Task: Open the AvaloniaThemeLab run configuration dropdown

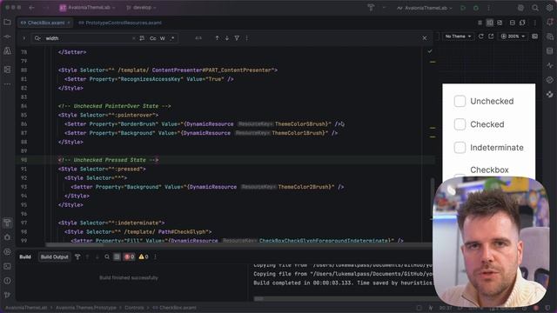Action: point(425,8)
